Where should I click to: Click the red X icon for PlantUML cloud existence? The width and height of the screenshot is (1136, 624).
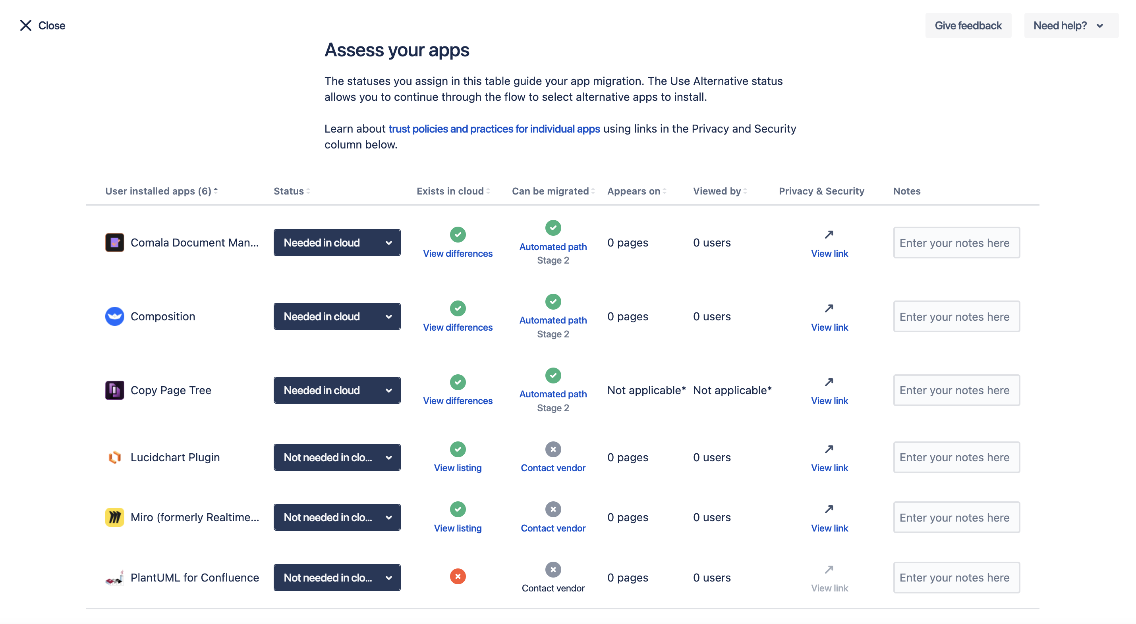[457, 576]
